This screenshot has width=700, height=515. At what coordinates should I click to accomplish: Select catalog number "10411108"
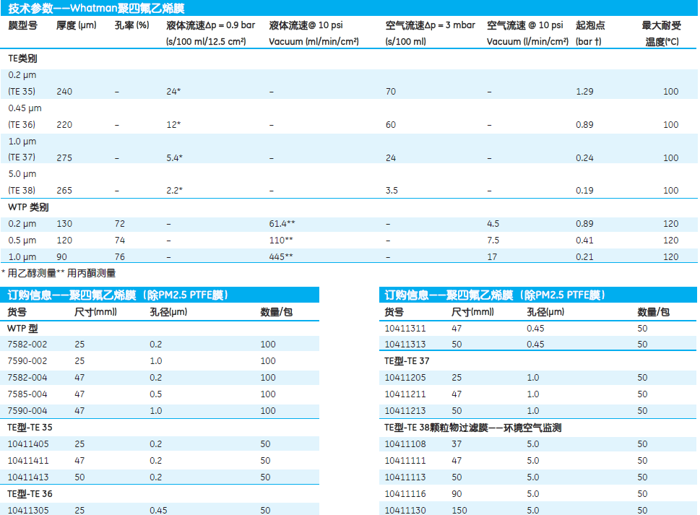pyautogui.click(x=405, y=444)
